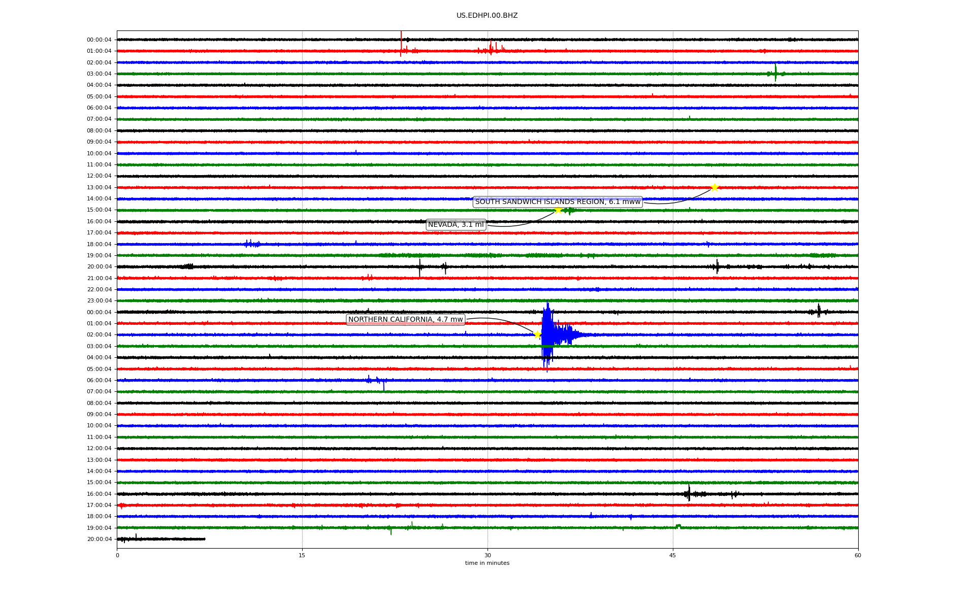Click the large blue Northern California waveform burst
975x609 pixels.
pos(556,334)
